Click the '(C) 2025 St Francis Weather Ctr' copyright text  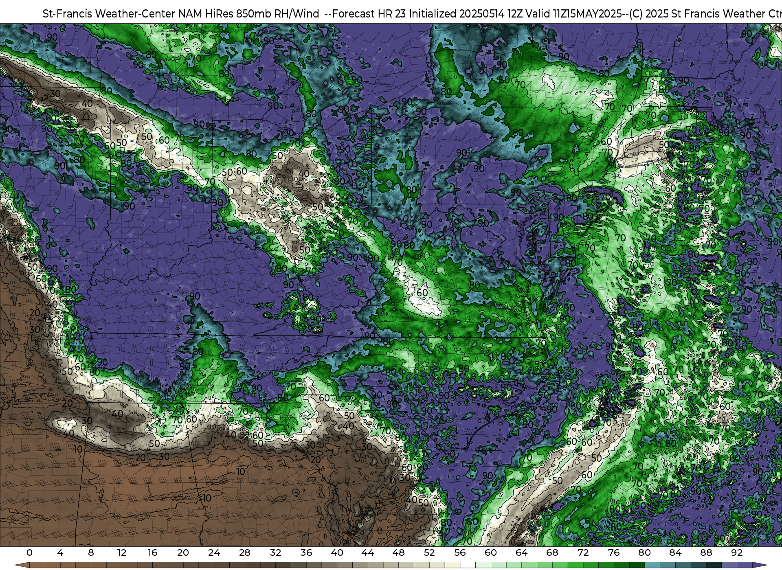[705, 14]
